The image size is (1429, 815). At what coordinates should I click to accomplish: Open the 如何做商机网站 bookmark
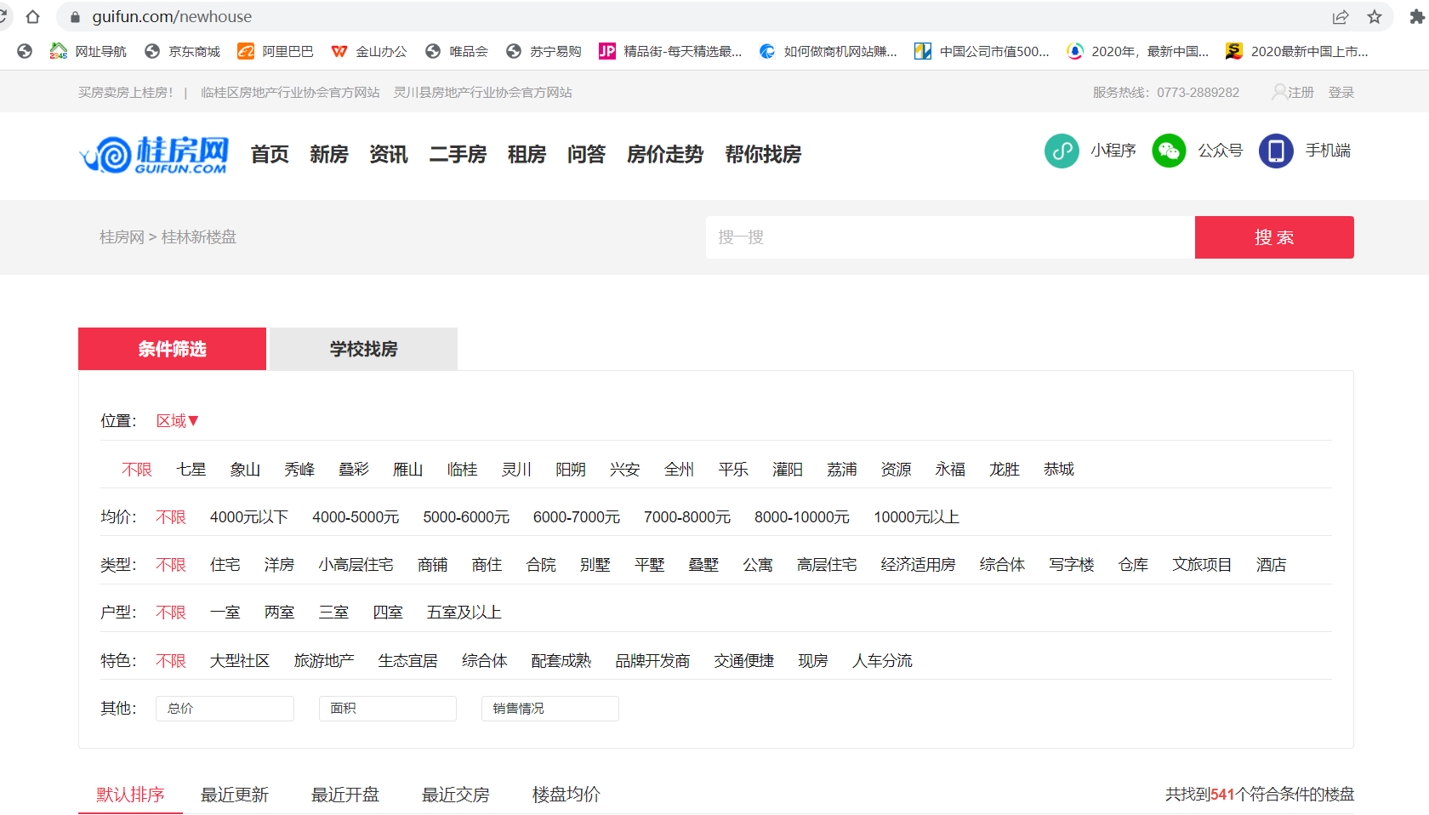[x=828, y=52]
